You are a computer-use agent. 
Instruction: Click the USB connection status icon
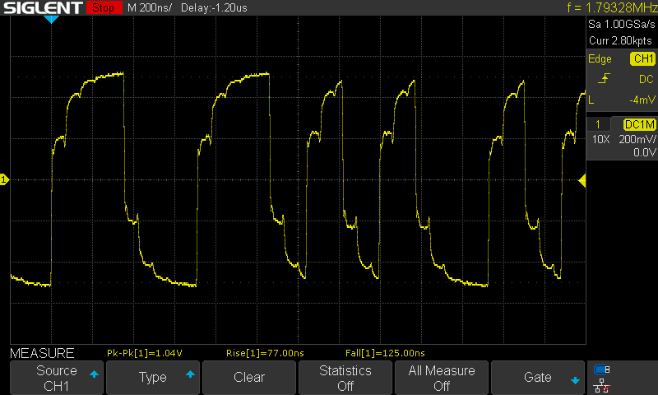pyautogui.click(x=602, y=369)
